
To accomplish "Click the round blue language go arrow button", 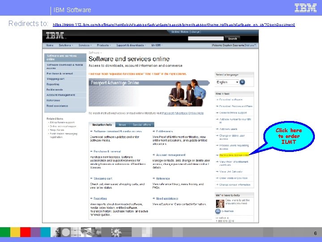I will click(242, 82).
